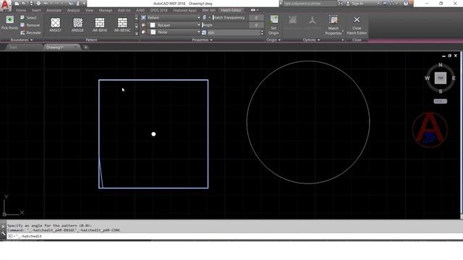Choose the AR-B816C brick pattern
Screen dimensions: 463x260
pos(122,25)
